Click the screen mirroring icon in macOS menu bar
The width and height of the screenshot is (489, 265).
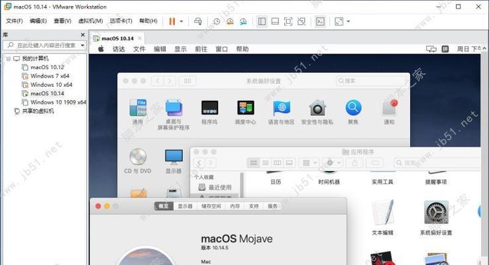431,49
